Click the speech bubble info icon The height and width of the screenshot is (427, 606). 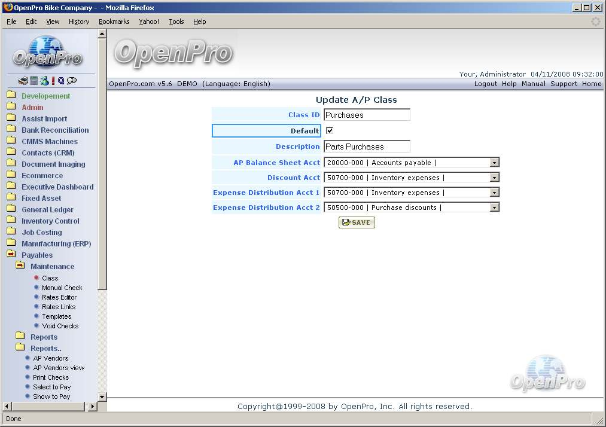click(72, 81)
